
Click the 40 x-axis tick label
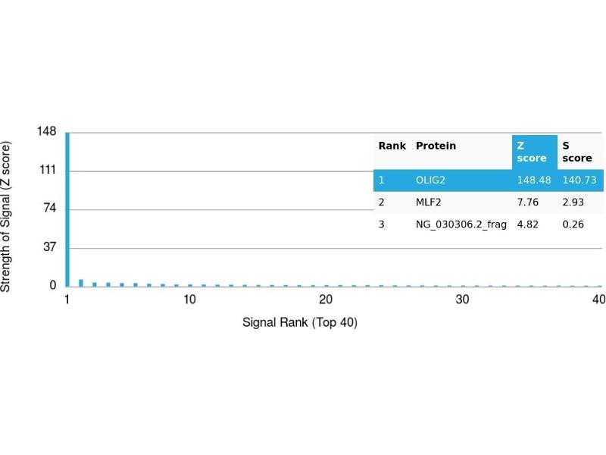[598, 300]
